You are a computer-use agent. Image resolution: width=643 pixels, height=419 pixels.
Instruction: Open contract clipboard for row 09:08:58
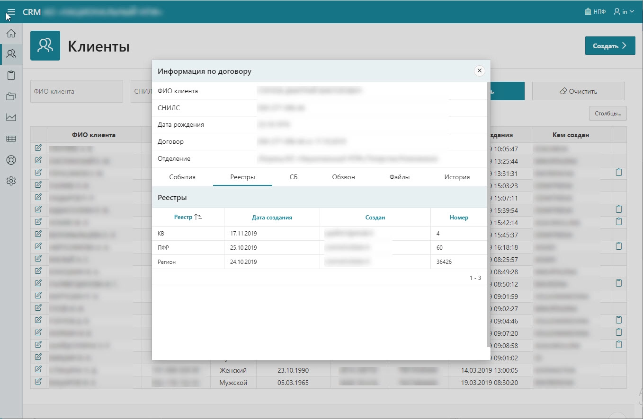[618, 345]
